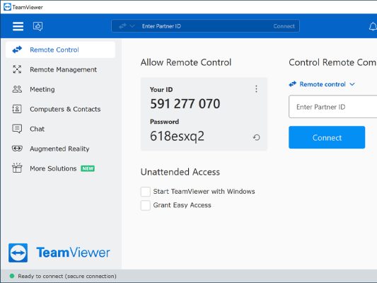Click the Remote Control arrows sidebar icon
Screen dimensions: 377x283
(x=17, y=50)
